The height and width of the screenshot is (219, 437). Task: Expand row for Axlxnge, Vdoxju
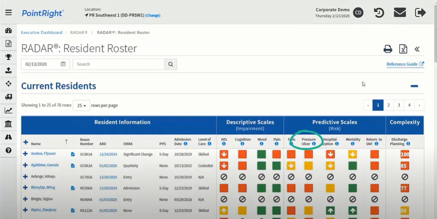(x=25, y=176)
